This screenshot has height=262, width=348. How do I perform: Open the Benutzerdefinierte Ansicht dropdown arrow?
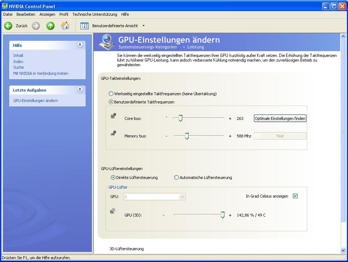click(143, 26)
